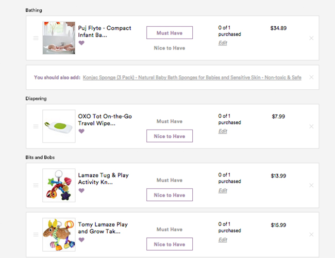Viewport: 335px width, 258px height.
Task: Click the heart icon under OXO Tot wipes
Action: point(81,131)
